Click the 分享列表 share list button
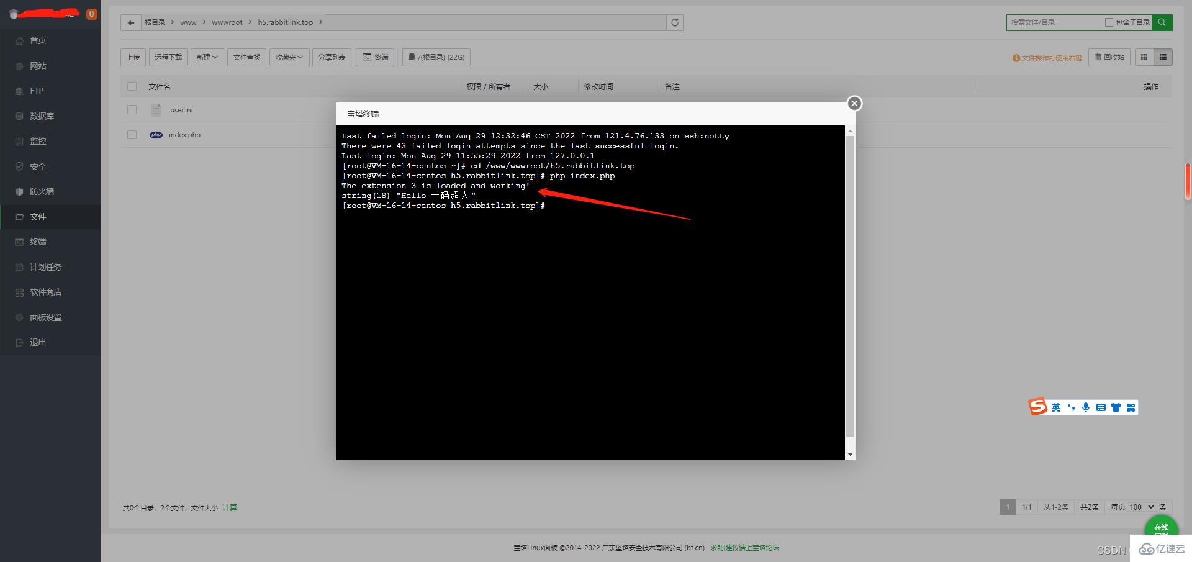This screenshot has height=562, width=1192. coord(332,57)
